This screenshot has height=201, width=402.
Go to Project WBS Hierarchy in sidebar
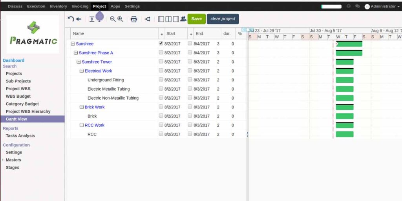coord(28,111)
